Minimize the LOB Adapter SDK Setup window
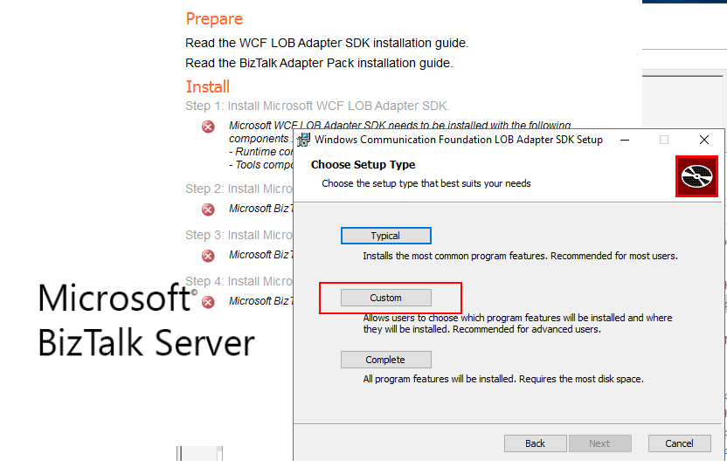 [625, 140]
